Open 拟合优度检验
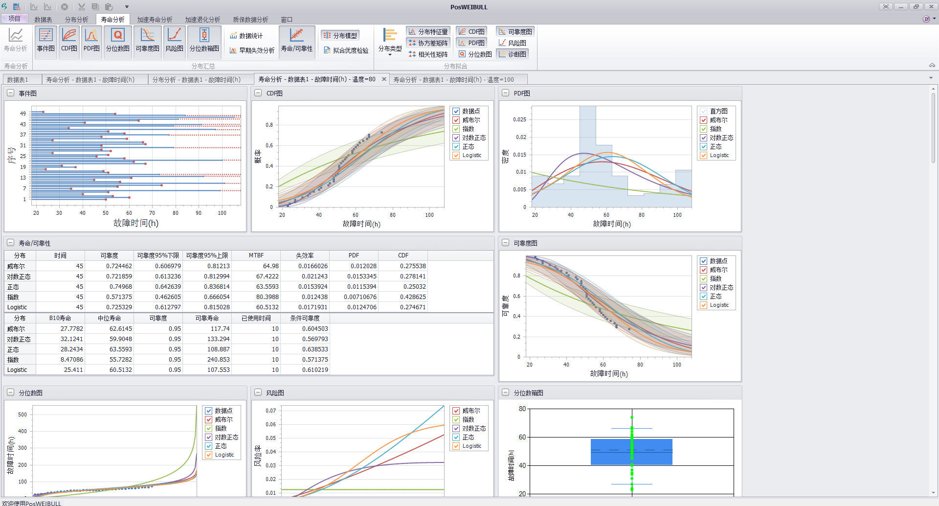This screenshot has height=506, width=939. tap(346, 50)
